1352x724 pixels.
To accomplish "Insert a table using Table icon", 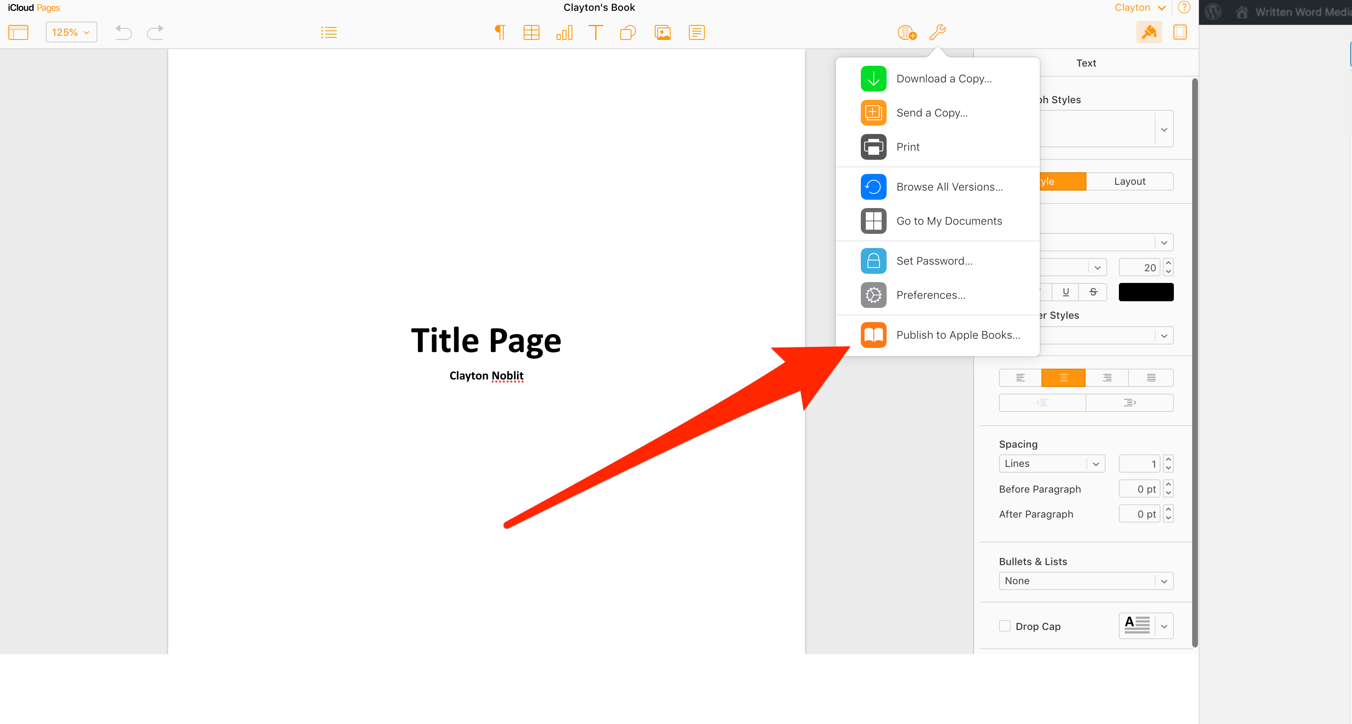I will coord(531,32).
